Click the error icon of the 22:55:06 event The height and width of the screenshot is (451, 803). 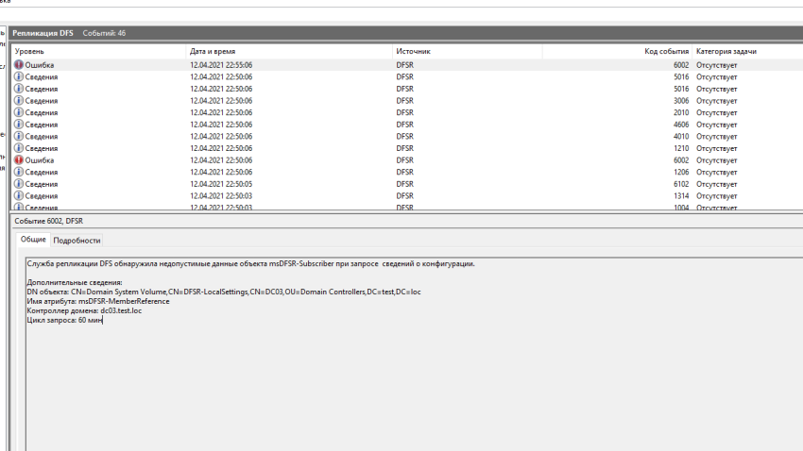(x=19, y=65)
